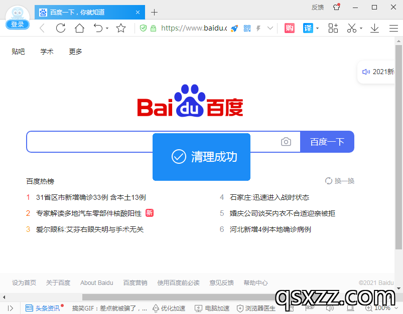This screenshot has height=314, width=403.
Task: Click the skin/shirt icon in title bar
Action: pyautogui.click(x=336, y=7)
